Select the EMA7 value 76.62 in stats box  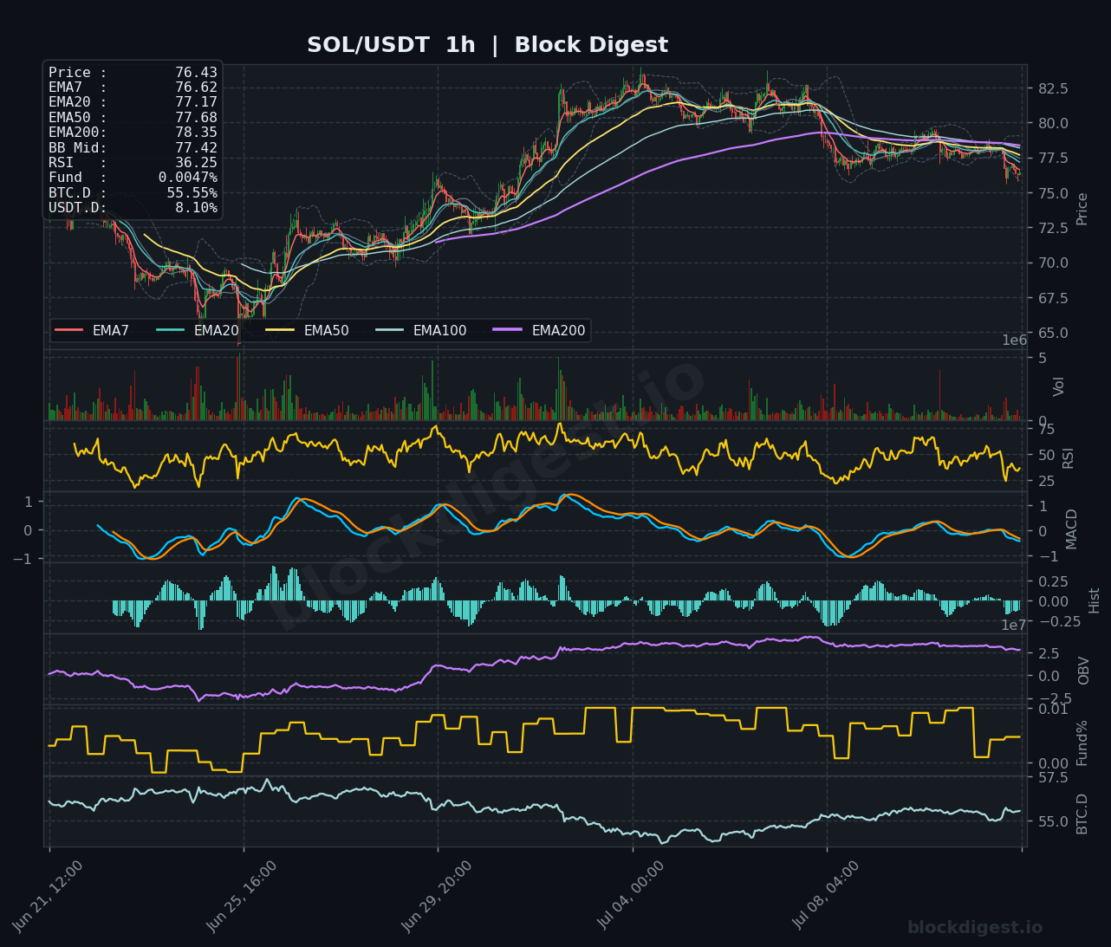pyautogui.click(x=197, y=88)
